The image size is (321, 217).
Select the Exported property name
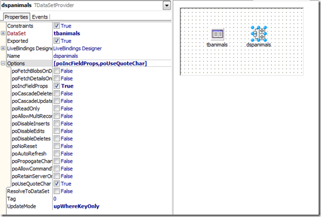coord(18,41)
